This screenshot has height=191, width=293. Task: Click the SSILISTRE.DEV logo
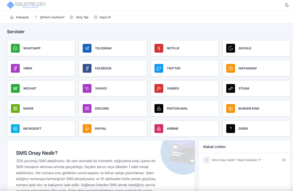pyautogui.click(x=26, y=5)
